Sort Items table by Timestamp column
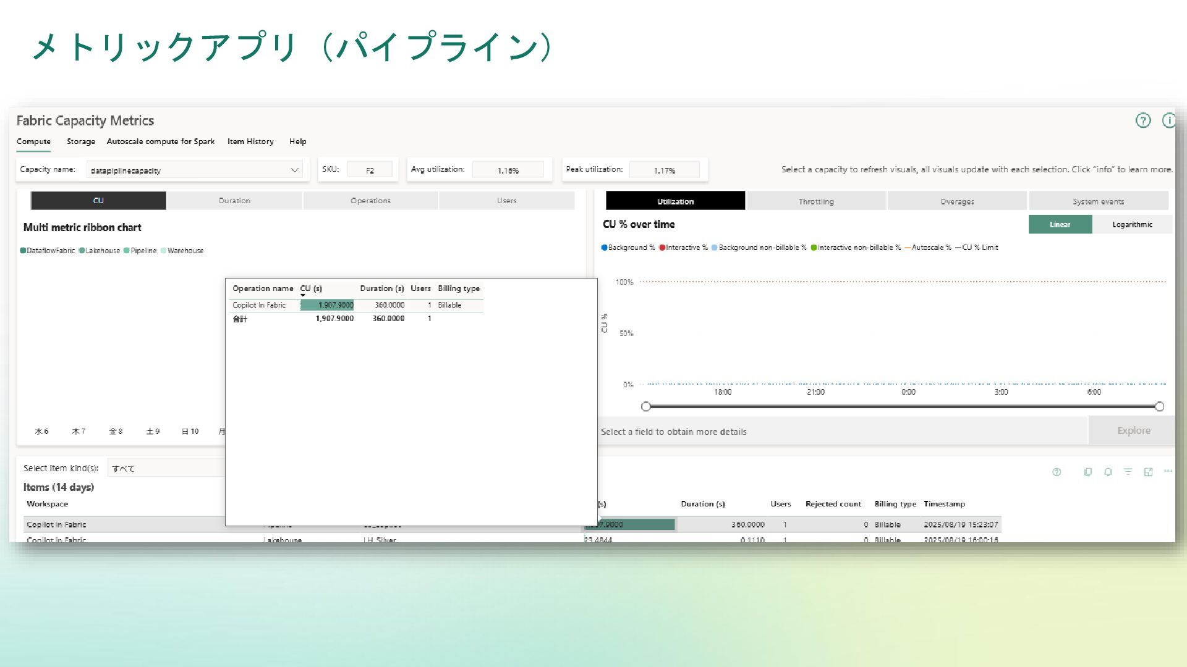This screenshot has height=667, width=1187. tap(944, 504)
